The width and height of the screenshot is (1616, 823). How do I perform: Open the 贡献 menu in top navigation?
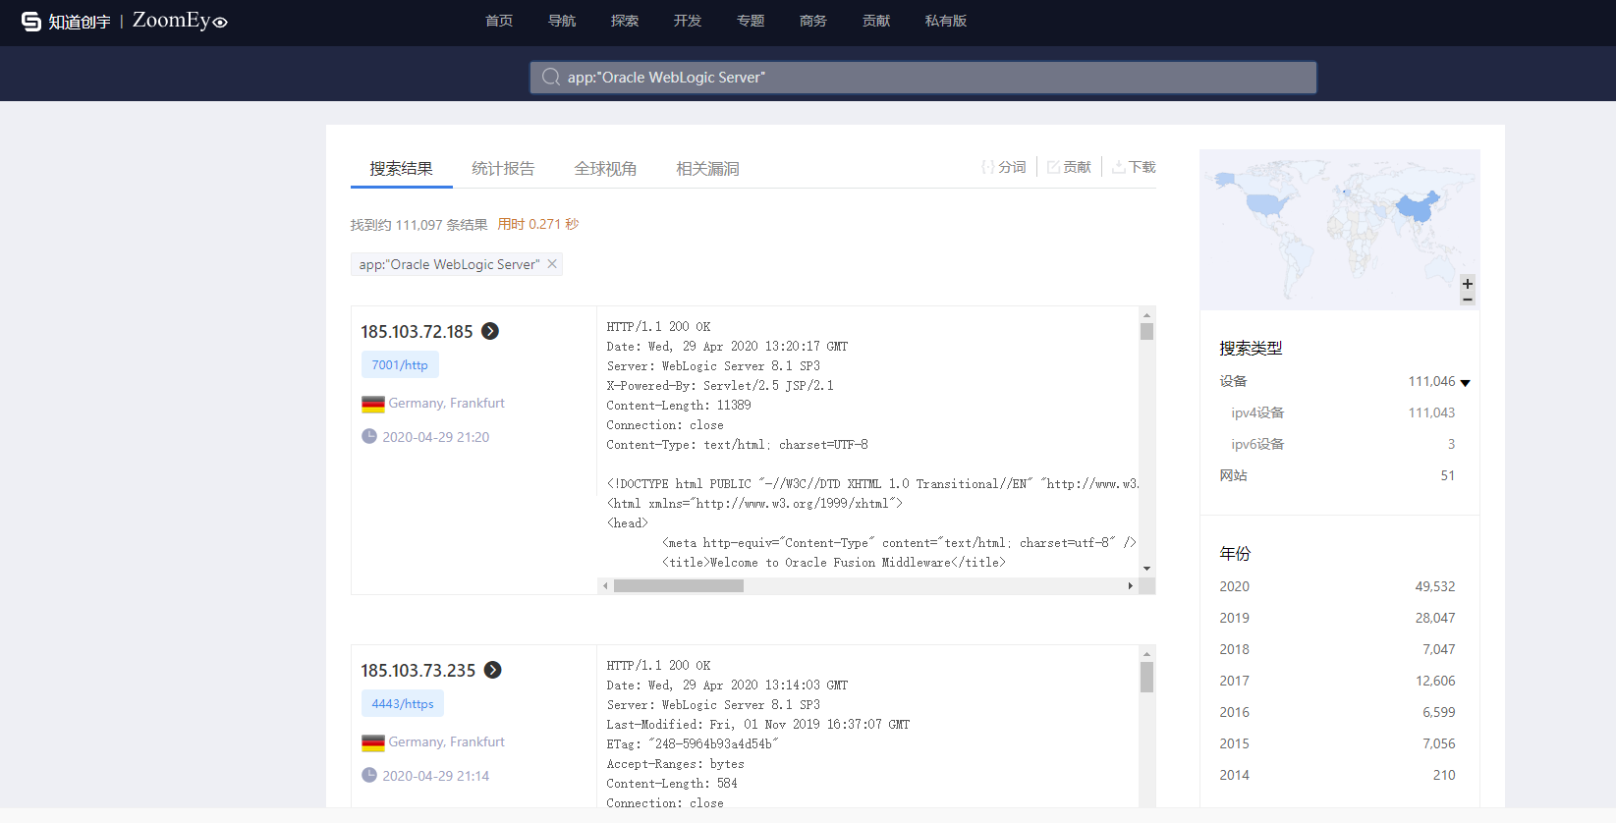click(x=876, y=21)
